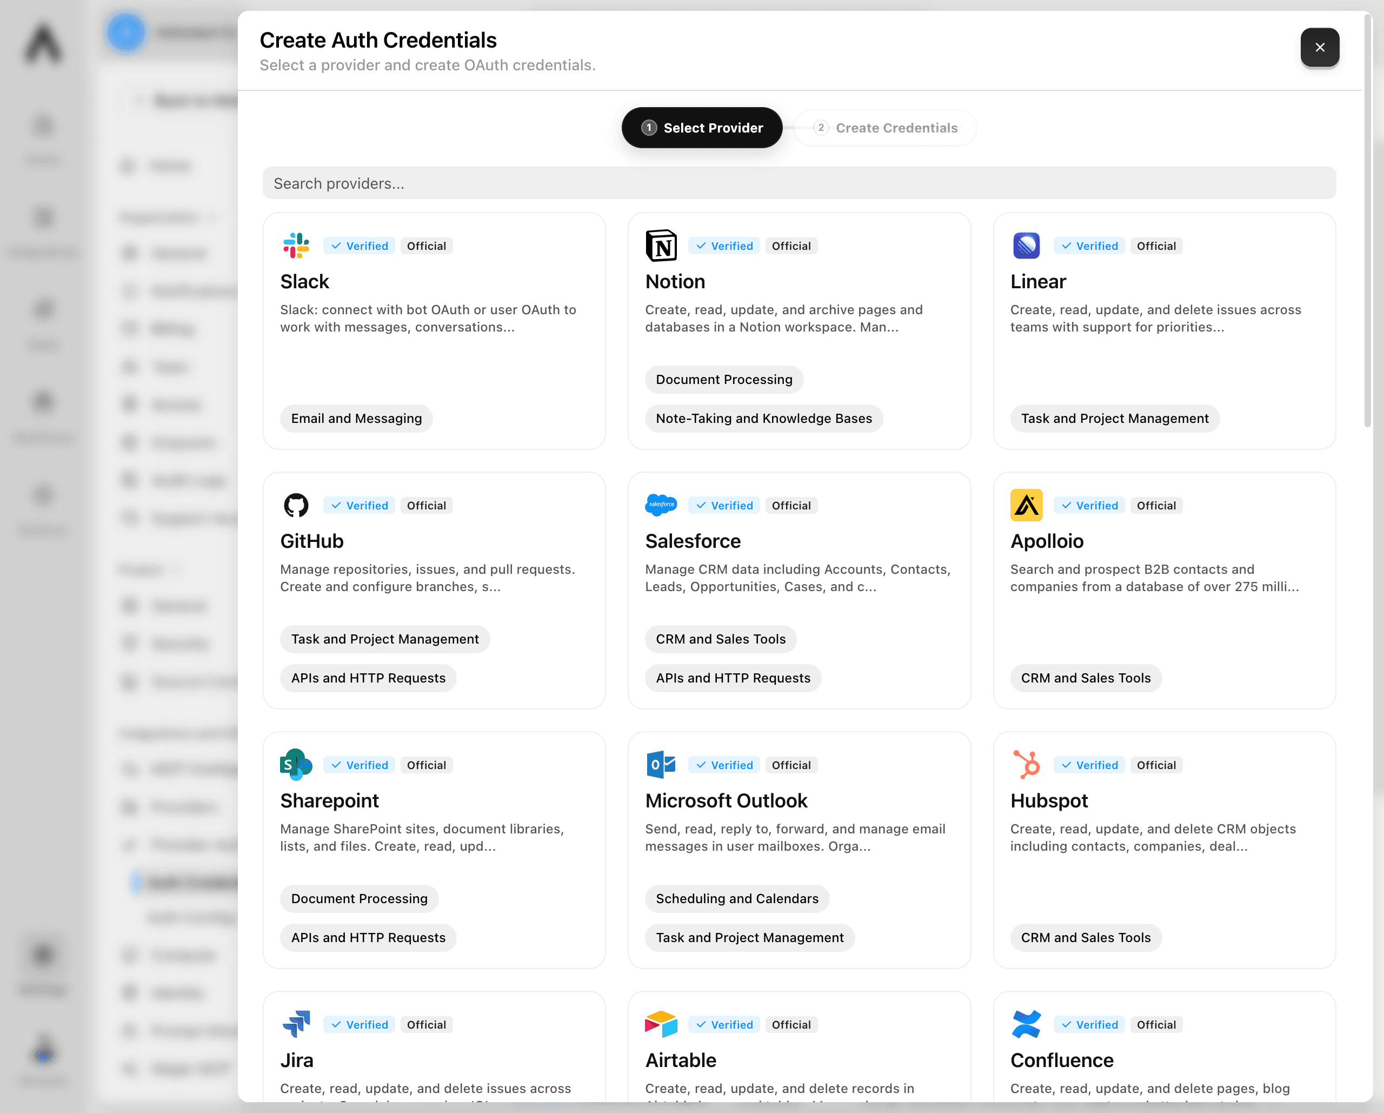Click the Microsoft Outlook logo icon

pyautogui.click(x=661, y=764)
